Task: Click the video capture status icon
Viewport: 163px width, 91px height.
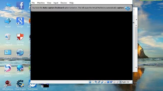Action: 111,82
